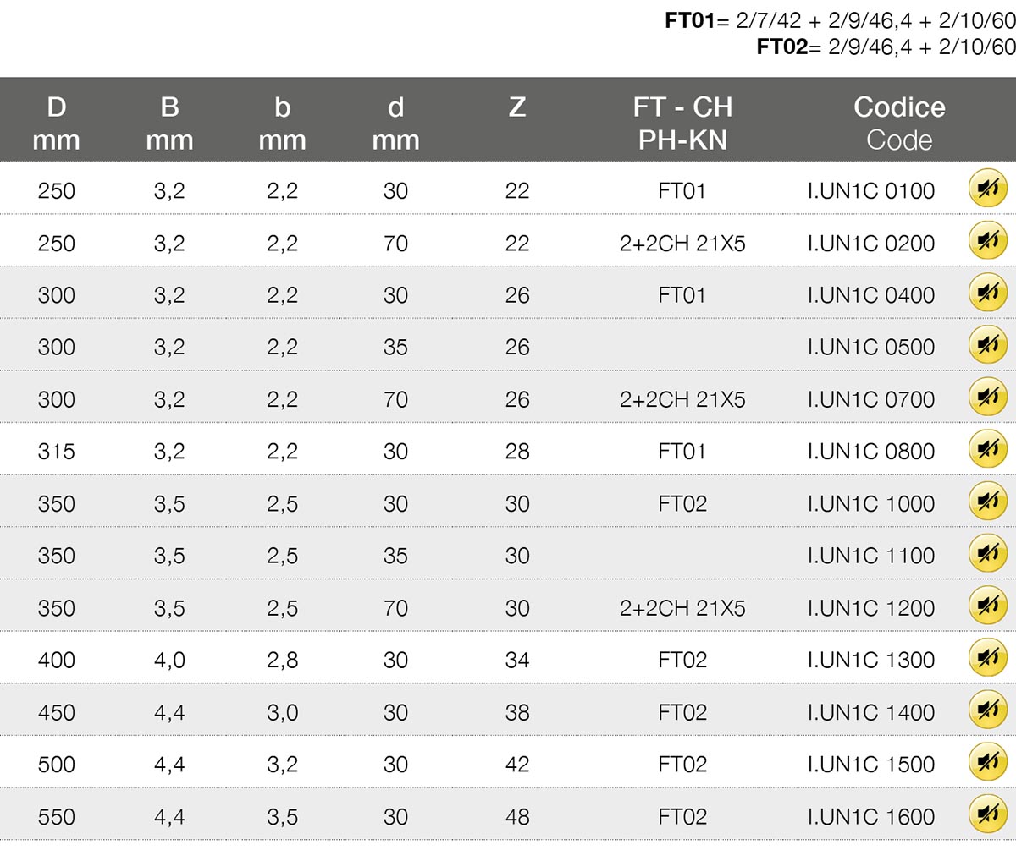Select the low-noise icon for I.UN1C 1000

987,502
